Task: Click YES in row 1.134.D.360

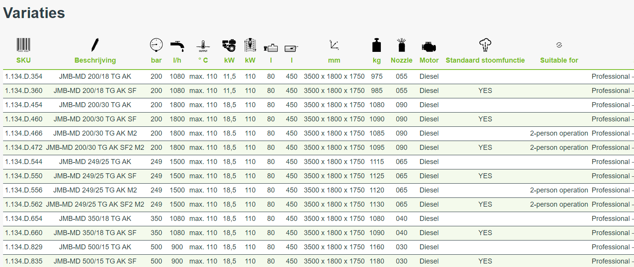Action: coord(485,91)
